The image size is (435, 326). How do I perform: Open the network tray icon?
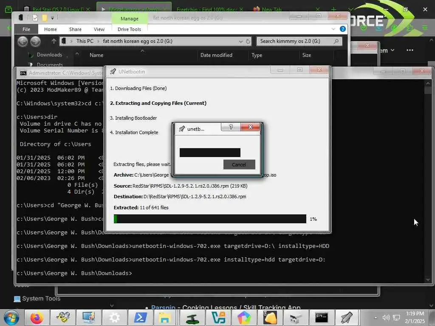396,318
